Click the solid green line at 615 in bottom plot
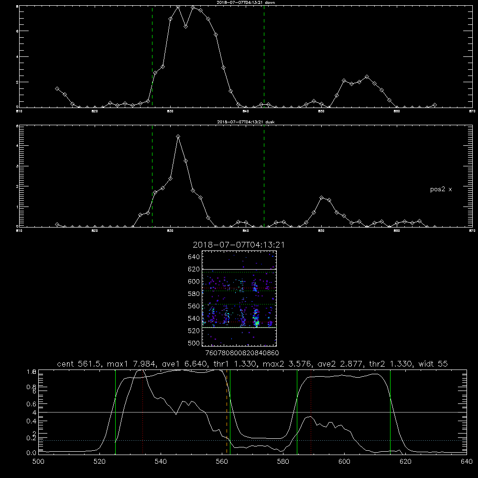Screen dimensions: 478x478 click(390, 412)
